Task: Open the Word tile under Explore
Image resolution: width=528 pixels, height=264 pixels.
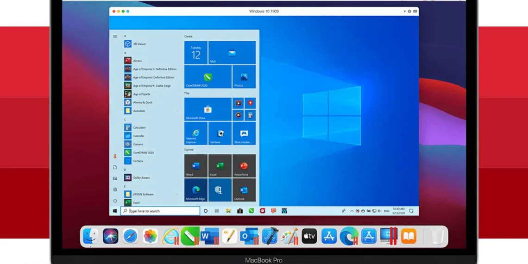Action: (x=195, y=166)
